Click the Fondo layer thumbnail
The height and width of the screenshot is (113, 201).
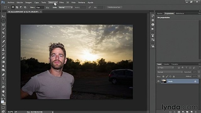tap(164, 81)
